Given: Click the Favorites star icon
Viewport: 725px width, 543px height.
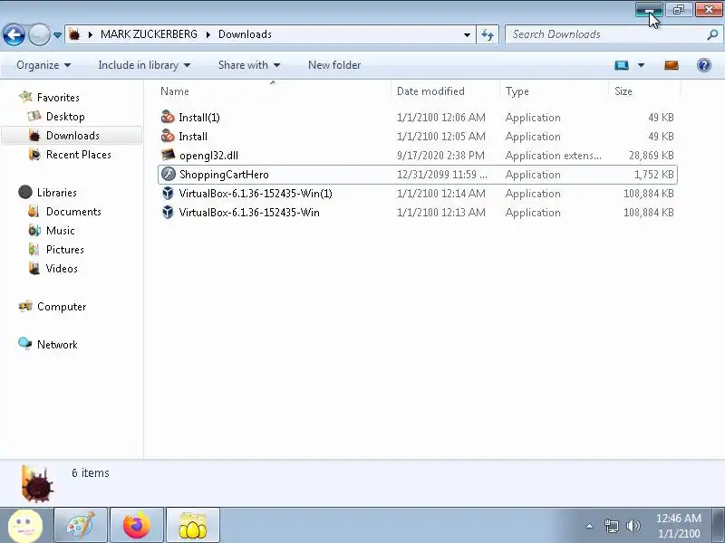Looking at the screenshot, I should click(x=25, y=97).
